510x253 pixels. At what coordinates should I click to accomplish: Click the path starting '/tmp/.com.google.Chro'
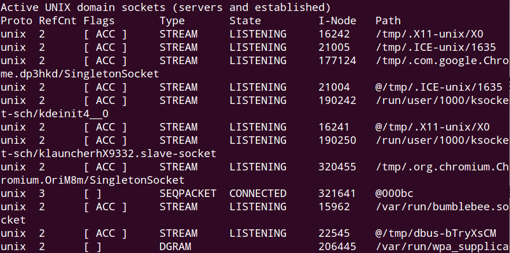pos(442,61)
